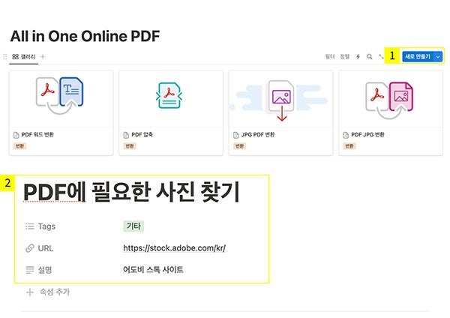
Task: Click the PDF JPG 변환 title text
Action: pos(367,134)
